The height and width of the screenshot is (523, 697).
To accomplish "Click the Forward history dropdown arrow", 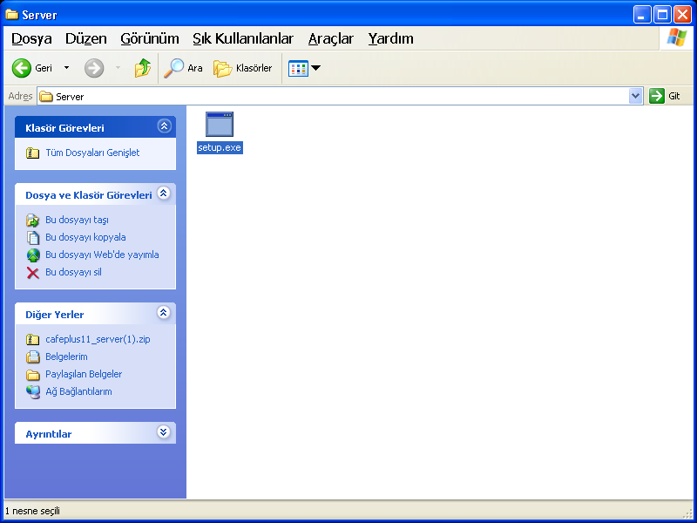I will tap(118, 68).
